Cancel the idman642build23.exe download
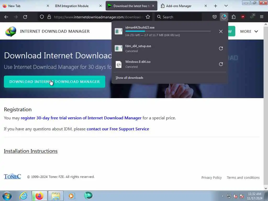Screen dimensions: 268x201 tap(221, 31)
